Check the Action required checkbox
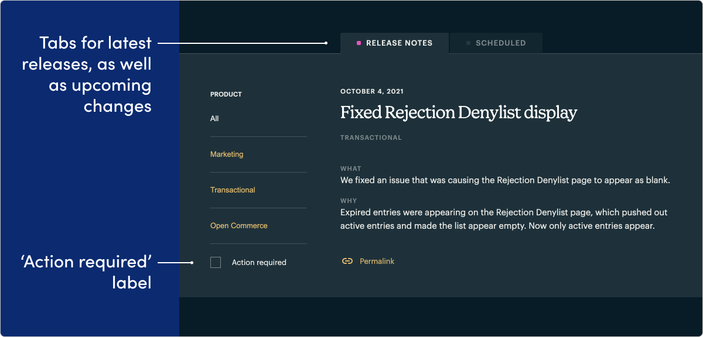The image size is (703, 337). pyautogui.click(x=216, y=262)
